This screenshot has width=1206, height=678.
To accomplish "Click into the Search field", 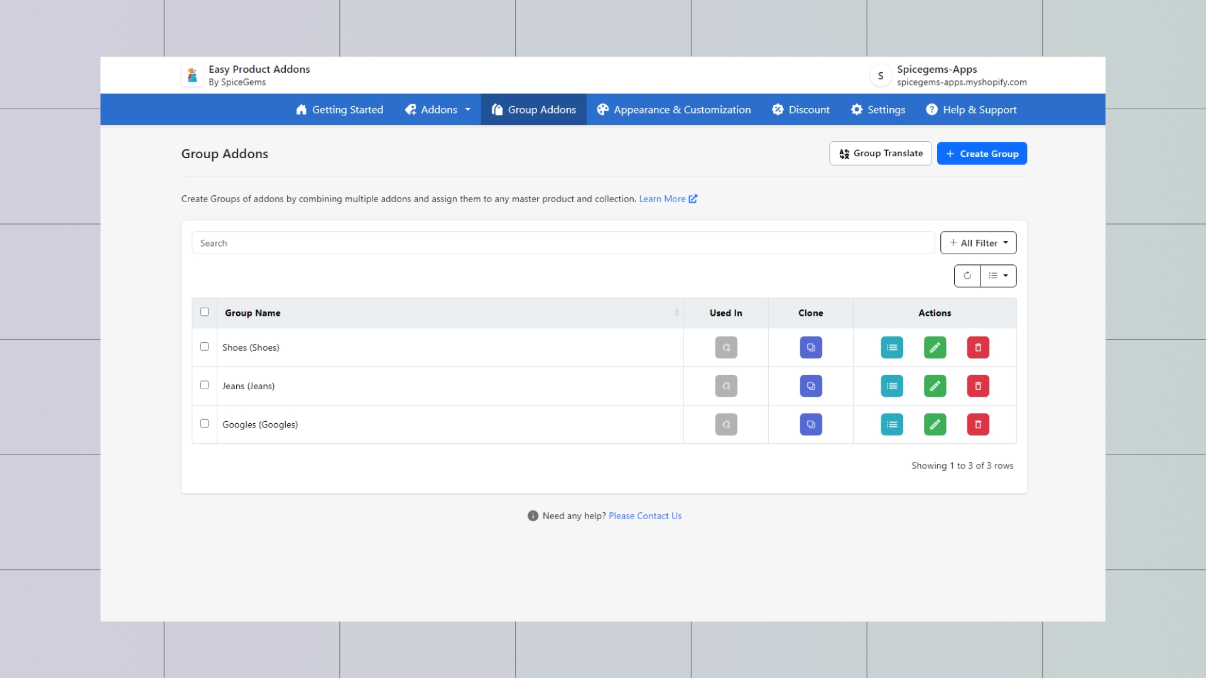I will pyautogui.click(x=563, y=243).
